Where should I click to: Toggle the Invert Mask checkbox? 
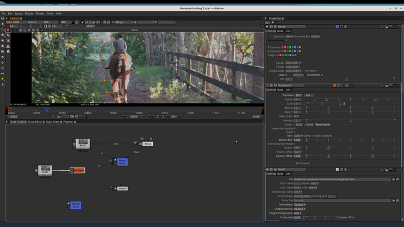(322, 75)
